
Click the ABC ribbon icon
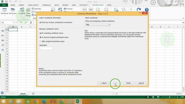91,10
